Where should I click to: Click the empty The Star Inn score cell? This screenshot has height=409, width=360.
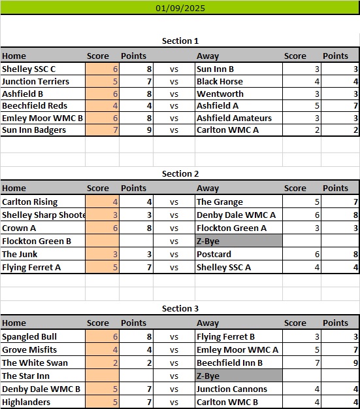point(103,376)
